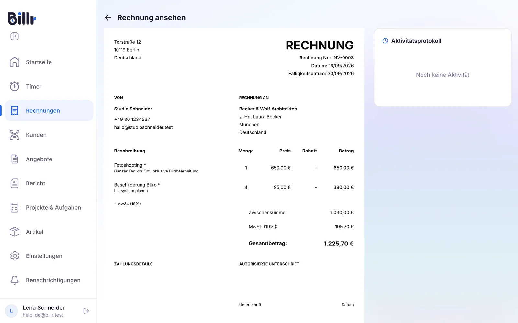Select the Rechnungen sidebar entry
518x323 pixels.
(x=49, y=111)
